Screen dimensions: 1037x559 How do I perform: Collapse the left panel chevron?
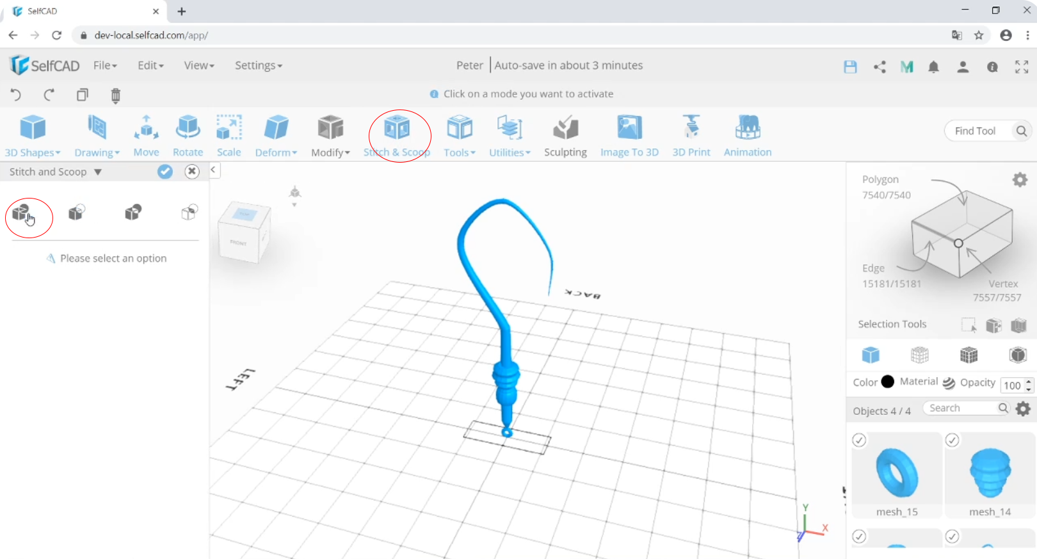[x=213, y=170]
